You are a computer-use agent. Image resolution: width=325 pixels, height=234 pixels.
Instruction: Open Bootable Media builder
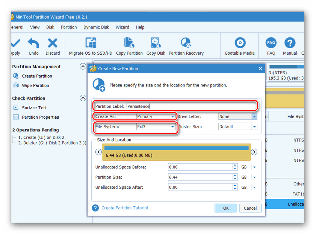coord(240,43)
